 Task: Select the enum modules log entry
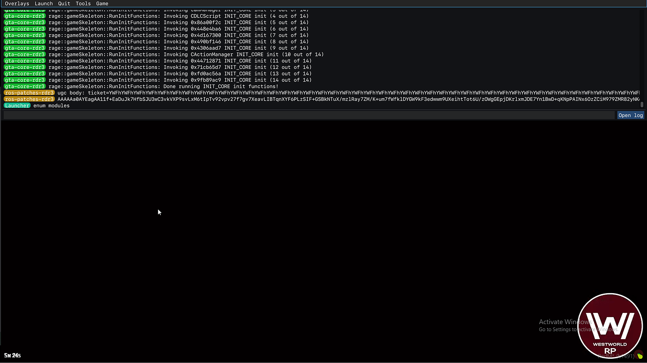52,106
